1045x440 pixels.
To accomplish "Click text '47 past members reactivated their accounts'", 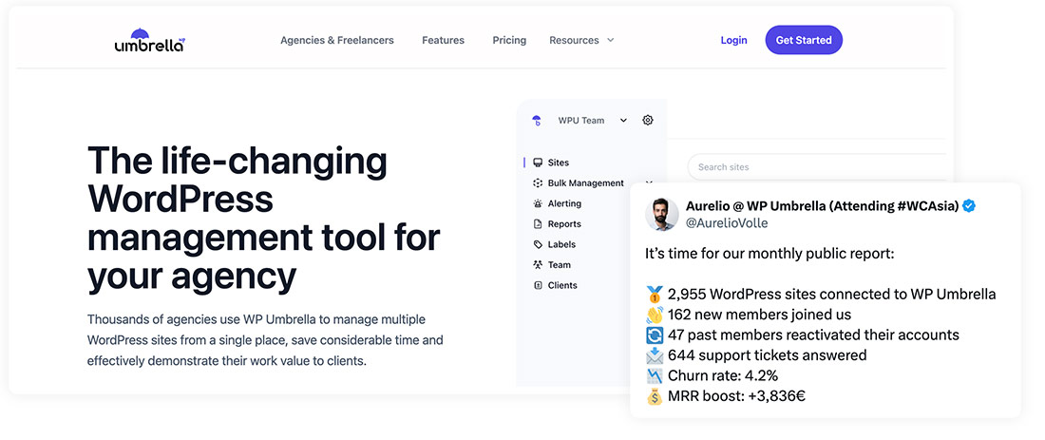I will click(813, 335).
